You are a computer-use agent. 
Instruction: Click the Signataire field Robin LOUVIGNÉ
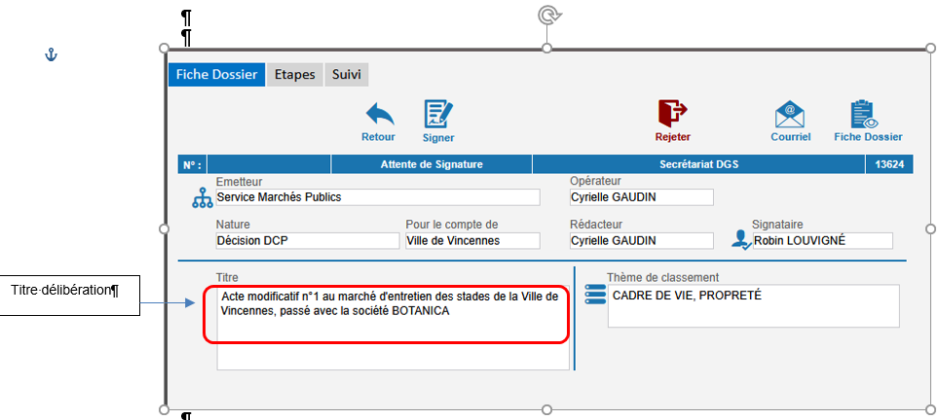tap(822, 241)
